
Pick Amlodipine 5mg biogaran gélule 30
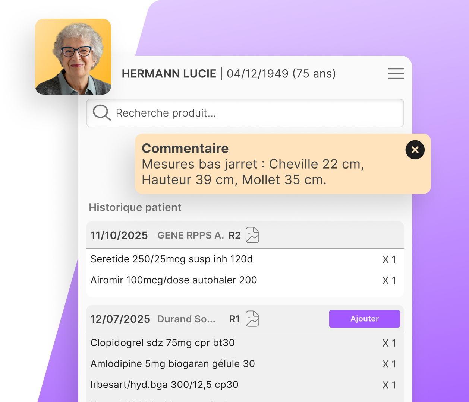click(x=173, y=364)
